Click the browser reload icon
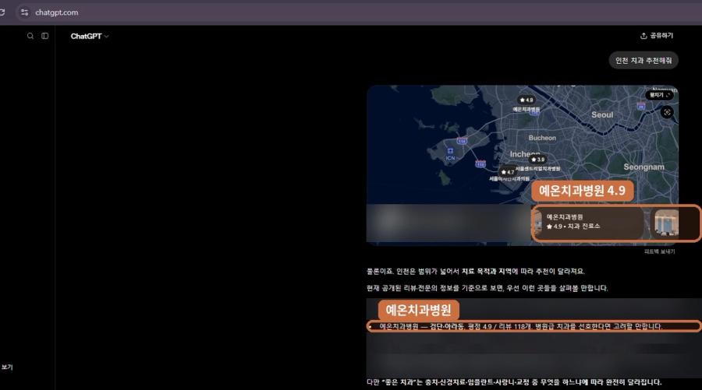 2,12
